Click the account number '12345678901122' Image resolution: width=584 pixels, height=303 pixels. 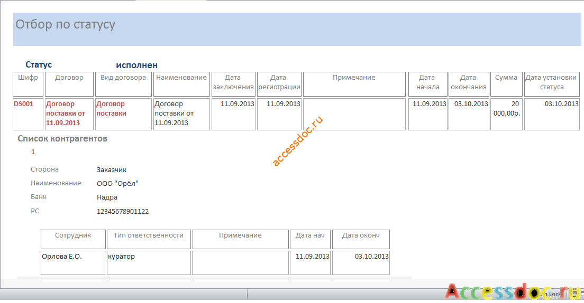coord(123,212)
